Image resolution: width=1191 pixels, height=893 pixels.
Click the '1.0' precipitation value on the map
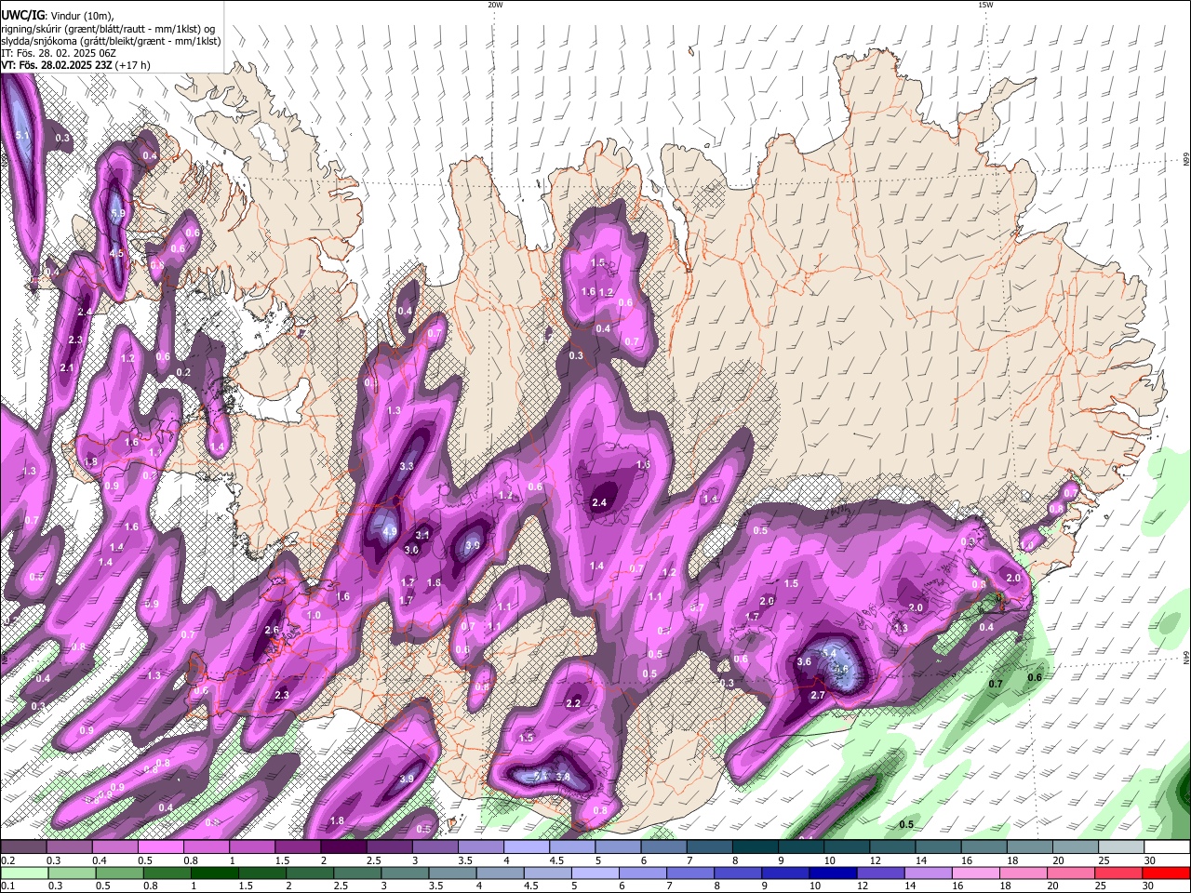(x=314, y=615)
